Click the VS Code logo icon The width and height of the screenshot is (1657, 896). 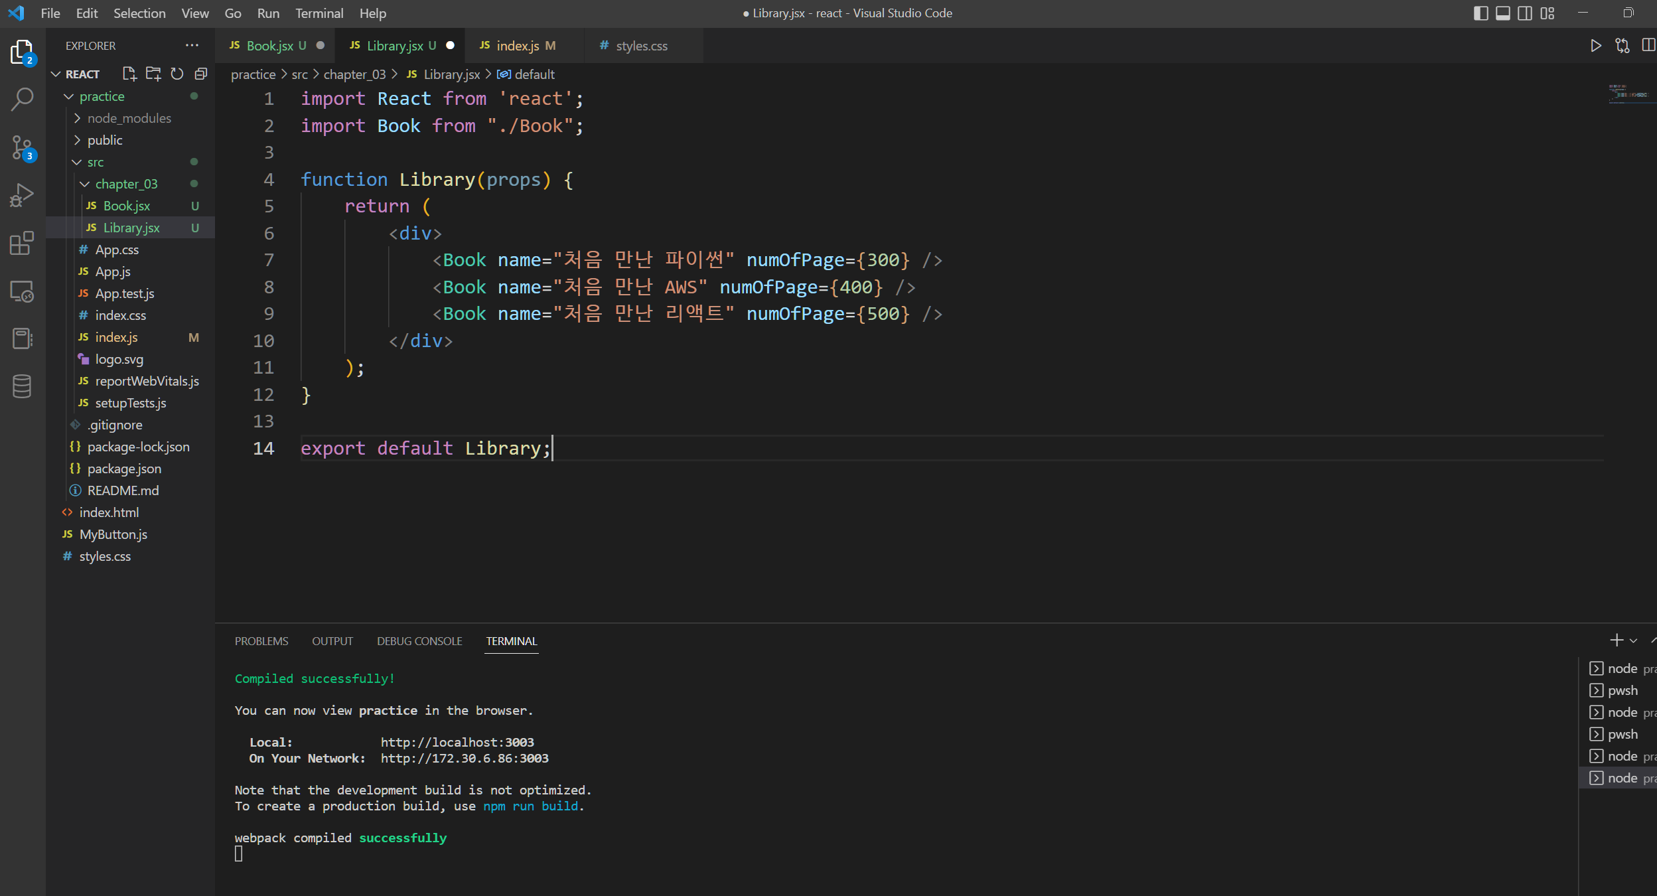[x=16, y=13]
